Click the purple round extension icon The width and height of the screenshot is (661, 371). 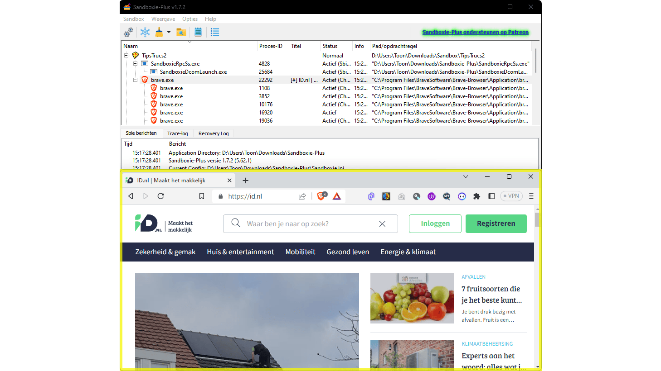[x=432, y=196]
